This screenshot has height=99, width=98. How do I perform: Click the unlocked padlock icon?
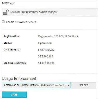pos(6,12)
